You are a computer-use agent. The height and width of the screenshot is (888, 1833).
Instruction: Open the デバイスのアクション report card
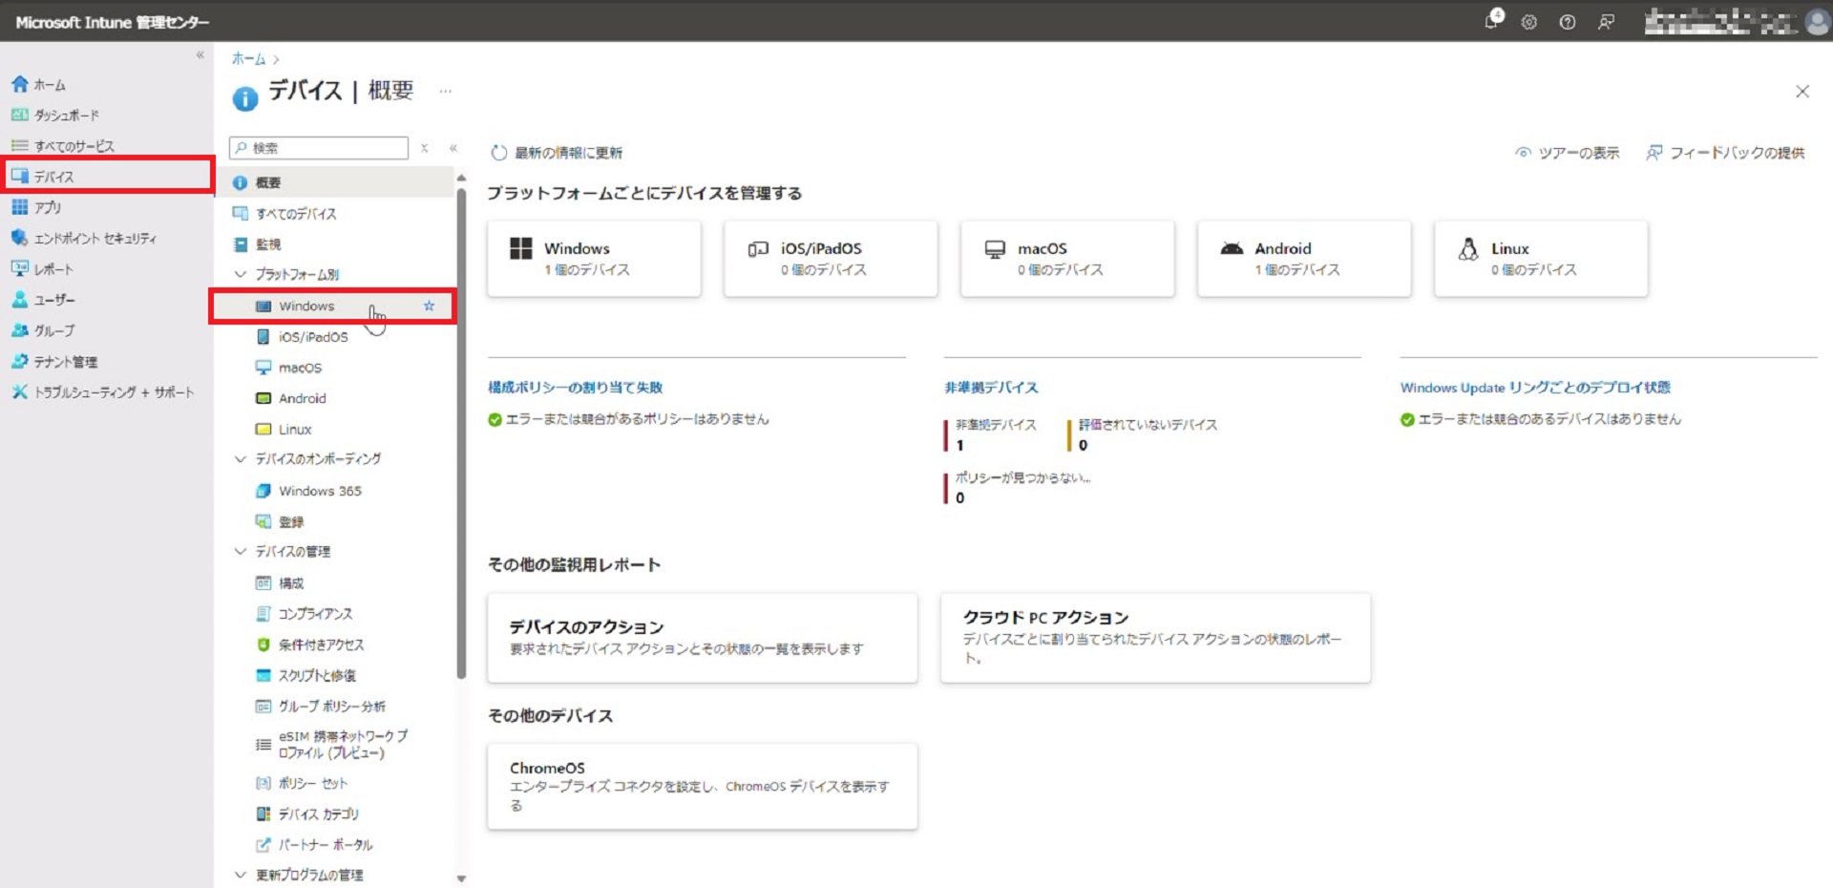coord(703,638)
